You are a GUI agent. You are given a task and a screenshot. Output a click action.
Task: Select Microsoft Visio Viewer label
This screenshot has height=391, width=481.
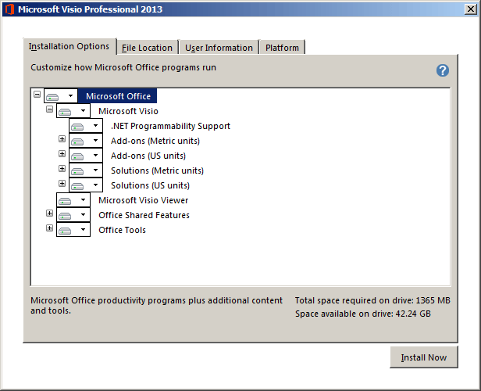[143, 200]
